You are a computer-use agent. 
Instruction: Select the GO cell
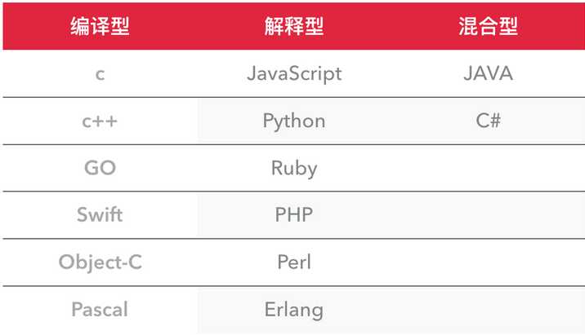click(x=99, y=168)
